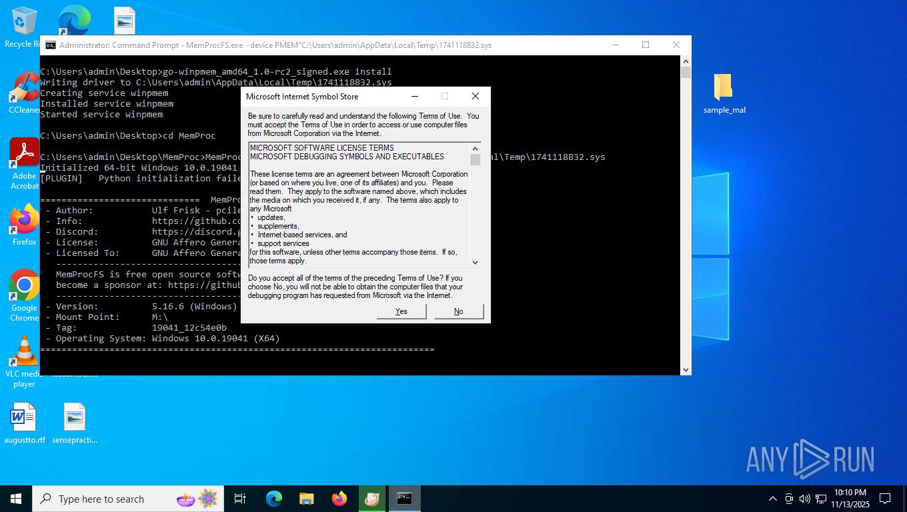Maximize the Command Prompt window
The width and height of the screenshot is (907, 512).
645,45
